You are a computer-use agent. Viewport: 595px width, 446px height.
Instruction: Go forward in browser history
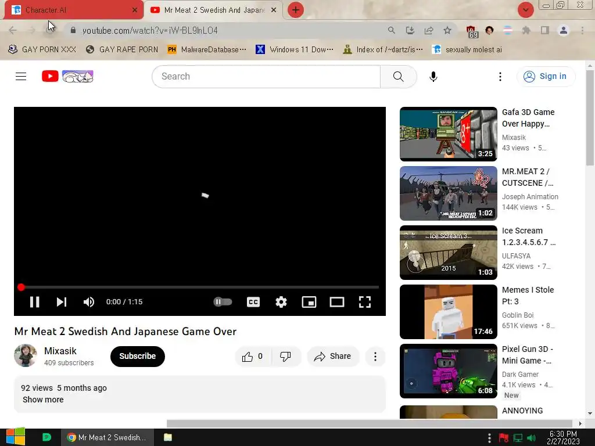tap(31, 30)
